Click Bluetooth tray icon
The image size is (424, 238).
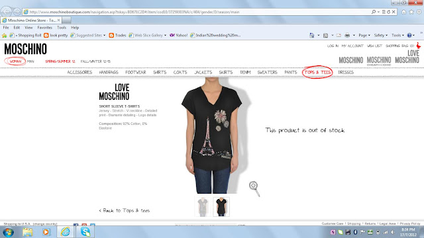click(x=355, y=232)
